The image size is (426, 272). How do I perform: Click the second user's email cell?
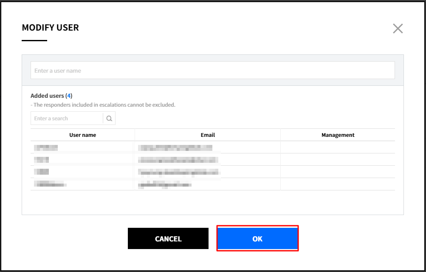click(178, 160)
